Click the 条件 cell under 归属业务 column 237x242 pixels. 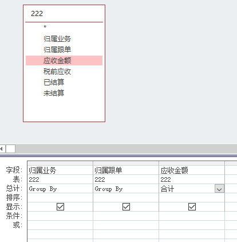tap(60, 216)
